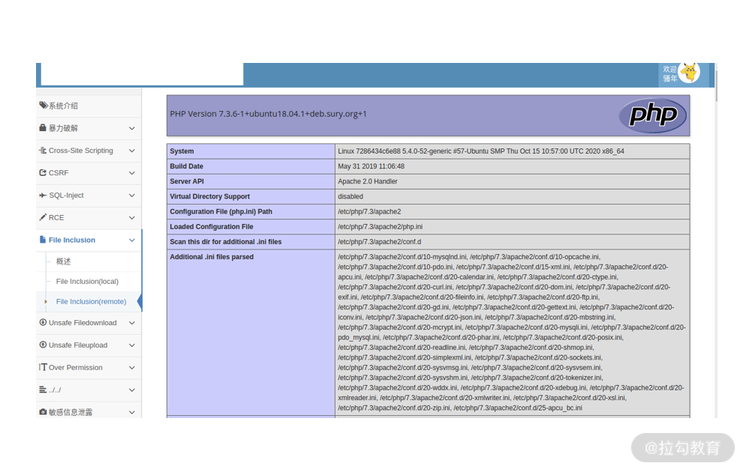The width and height of the screenshot is (746, 472).
Task: Click the Pikachu avatar in the header
Action: tap(690, 73)
